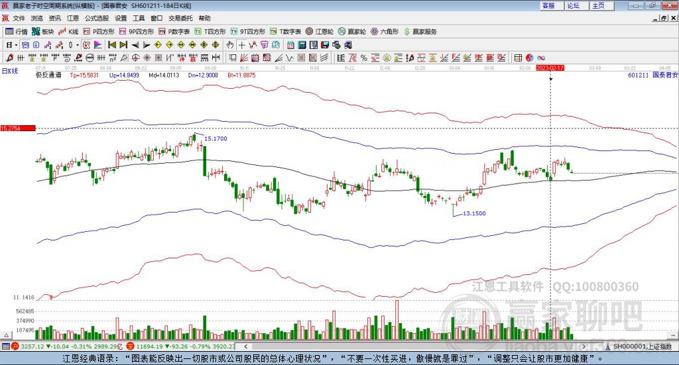Image resolution: width=679 pixels, height=365 pixels.
Task: Open the 9T四方形 tool
Action: pyautogui.click(x=248, y=32)
